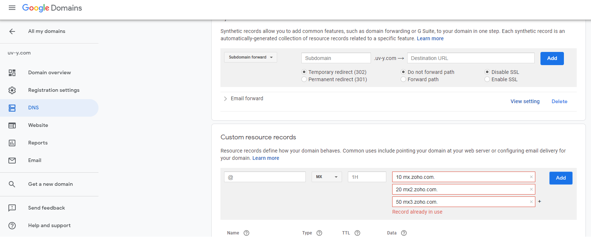Focus the Destination URL field
Screen dimensions: 591x237
471,58
